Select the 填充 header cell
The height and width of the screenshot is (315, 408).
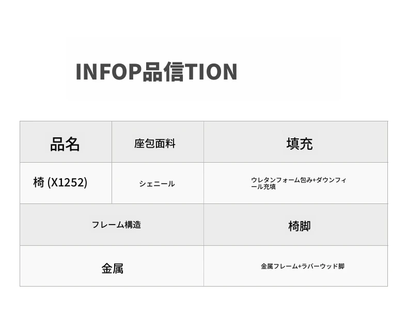[x=299, y=144]
